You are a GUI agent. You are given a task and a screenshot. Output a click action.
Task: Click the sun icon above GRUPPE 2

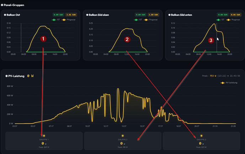tap(123, 136)
